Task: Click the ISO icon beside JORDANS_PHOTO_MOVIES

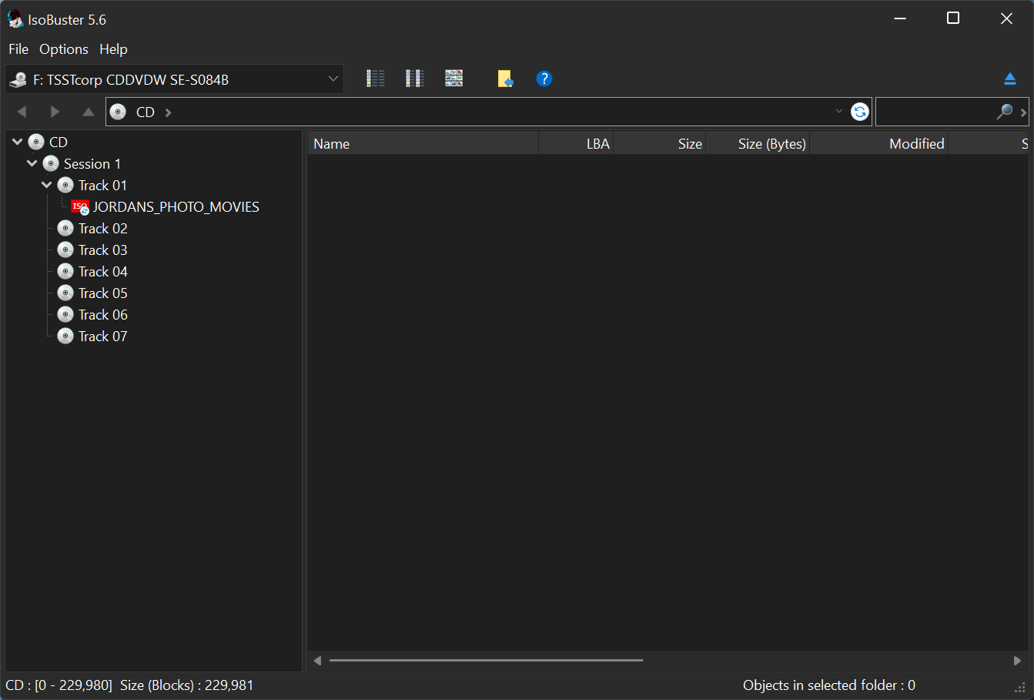Action: pos(79,206)
